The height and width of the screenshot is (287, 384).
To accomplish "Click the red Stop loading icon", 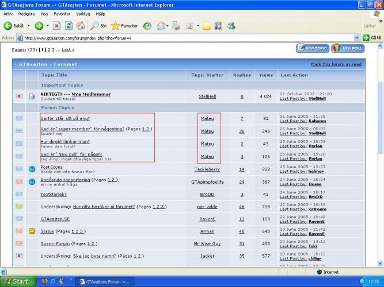I will tap(57, 26).
